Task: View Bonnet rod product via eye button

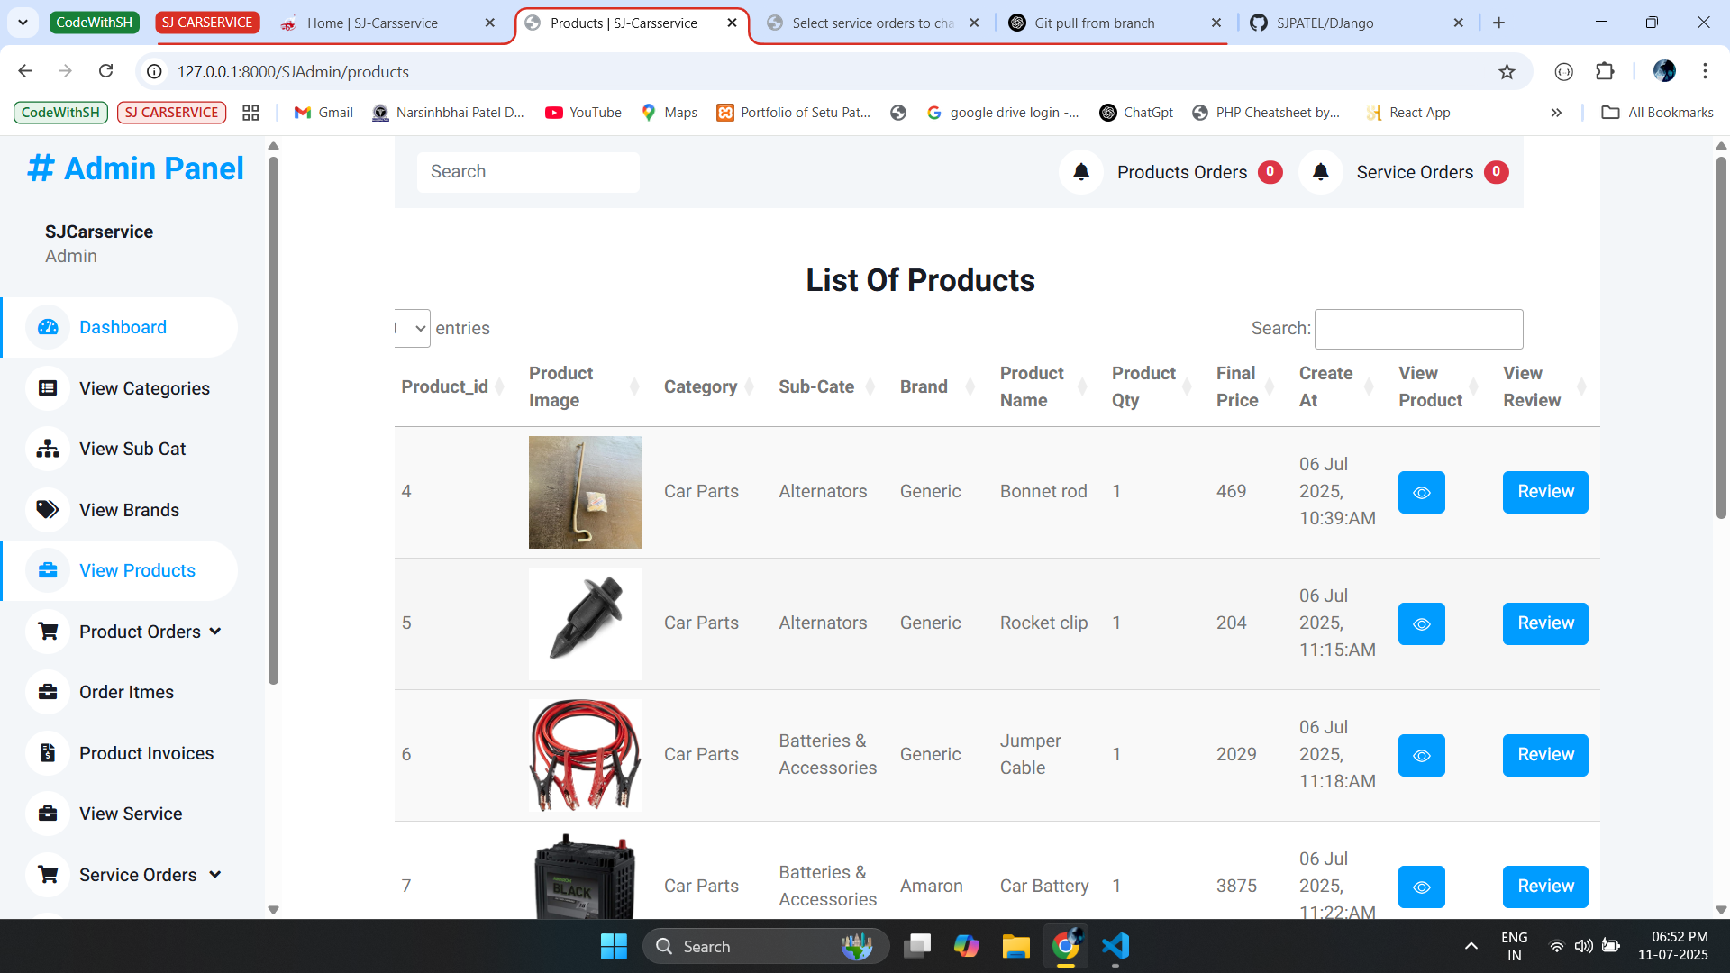Action: pos(1421,492)
